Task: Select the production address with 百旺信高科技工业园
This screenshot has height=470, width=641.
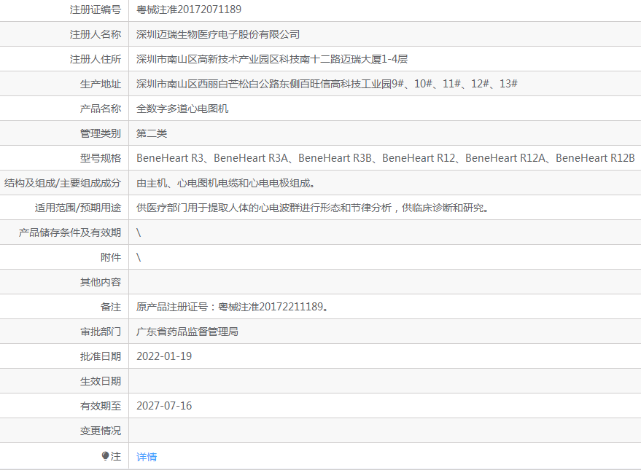Action: click(327, 84)
